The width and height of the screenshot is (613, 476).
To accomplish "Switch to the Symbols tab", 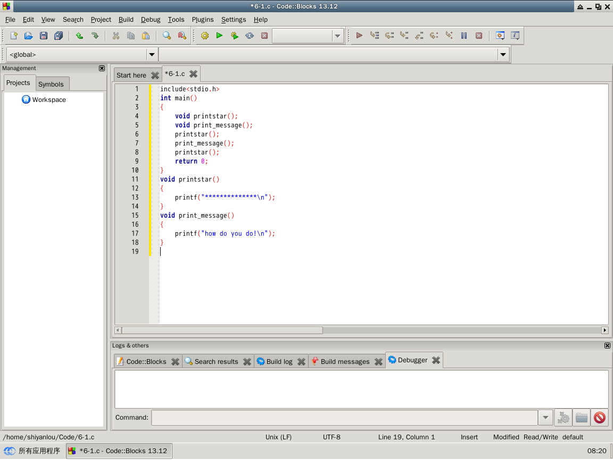I will (x=51, y=84).
